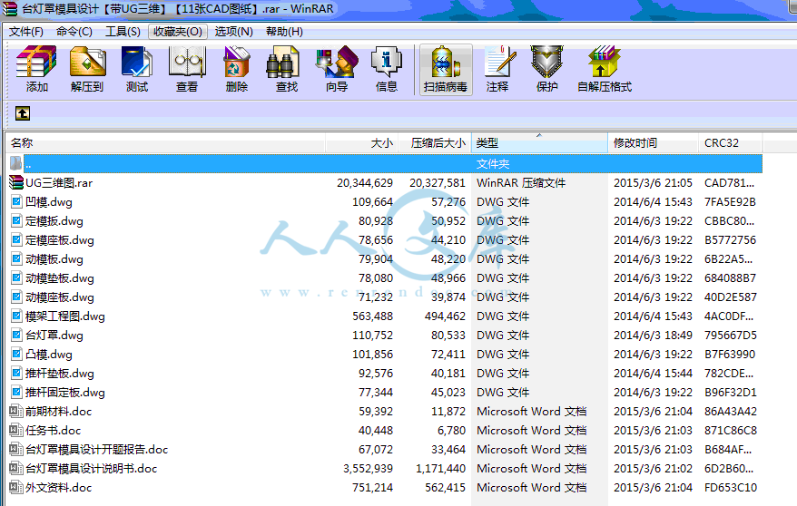Click the parent folder icon in list

click(x=15, y=163)
